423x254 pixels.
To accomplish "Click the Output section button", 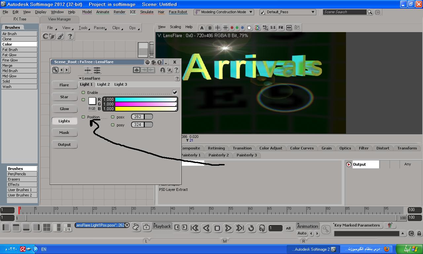I will (64, 145).
